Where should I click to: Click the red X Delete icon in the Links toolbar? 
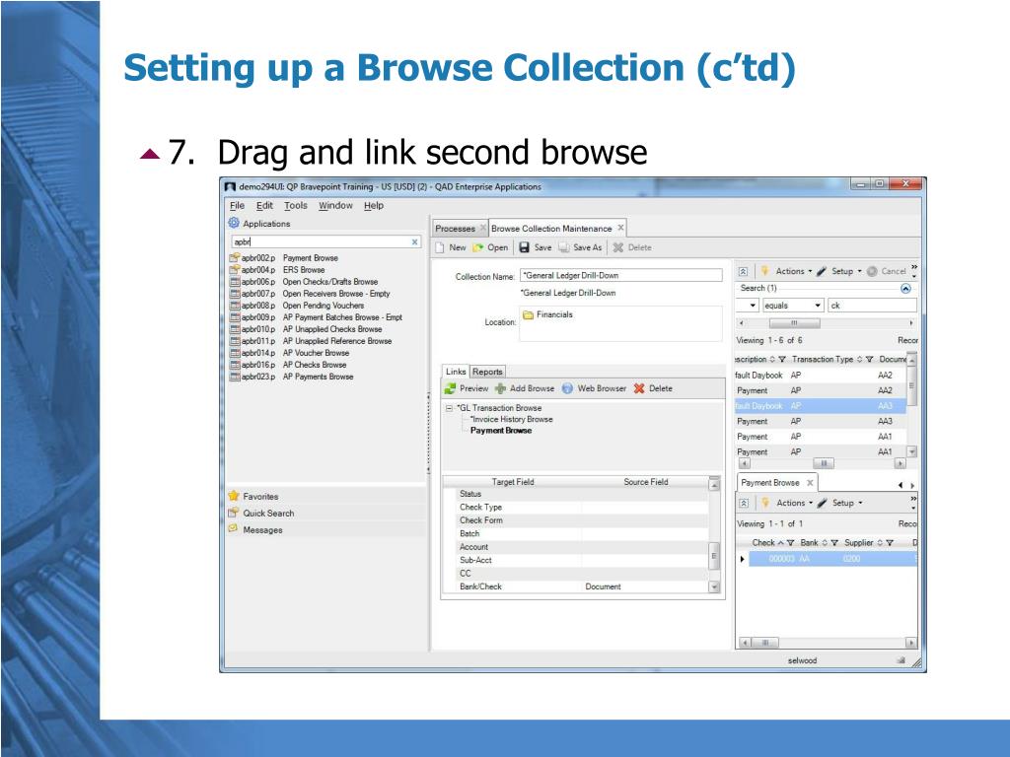(639, 388)
